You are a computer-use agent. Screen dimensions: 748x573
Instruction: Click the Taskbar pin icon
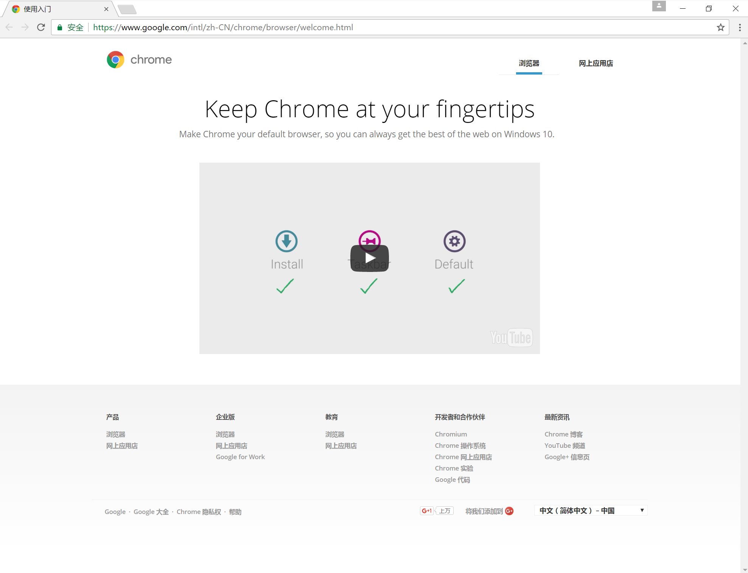tap(369, 241)
